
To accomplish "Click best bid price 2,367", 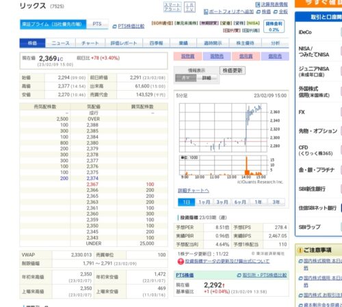I will [x=92, y=184].
